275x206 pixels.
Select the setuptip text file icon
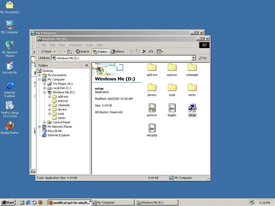(x=152, y=128)
